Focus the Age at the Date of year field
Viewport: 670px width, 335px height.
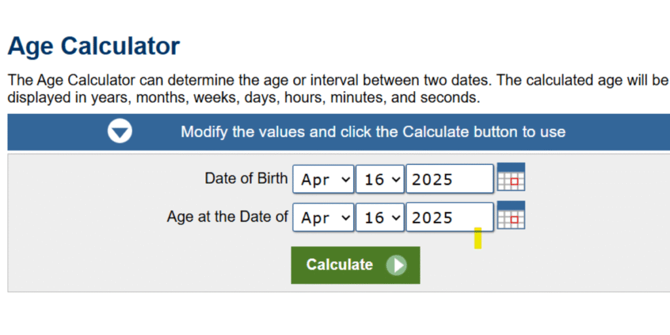(449, 217)
